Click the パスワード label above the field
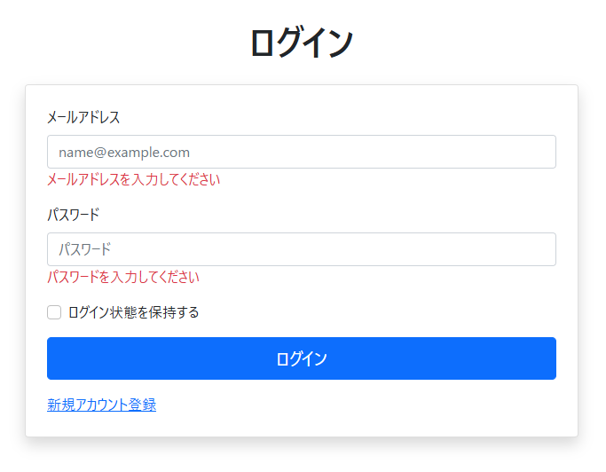The image size is (606, 472). click(73, 215)
